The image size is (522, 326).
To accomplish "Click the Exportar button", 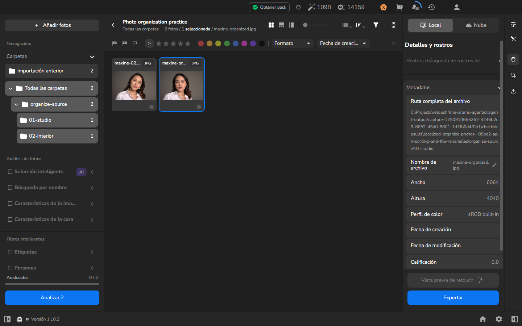I will pos(453,298).
